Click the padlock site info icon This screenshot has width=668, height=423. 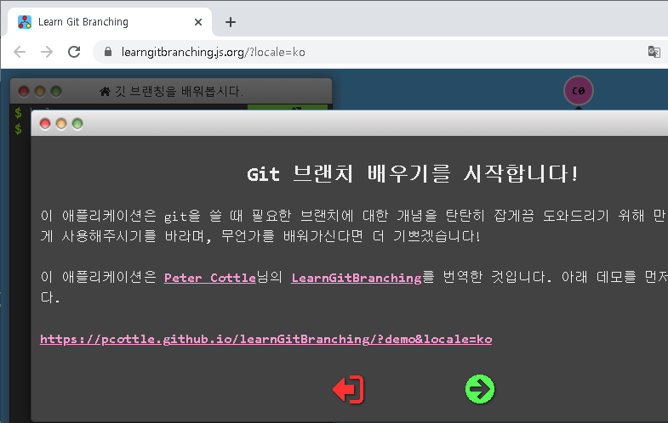[108, 52]
